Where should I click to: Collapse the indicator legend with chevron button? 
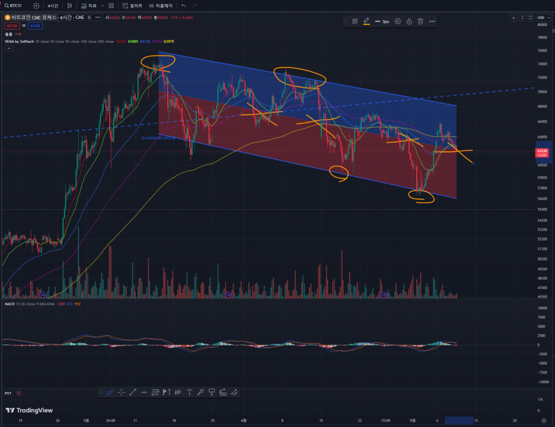[x=9, y=49]
